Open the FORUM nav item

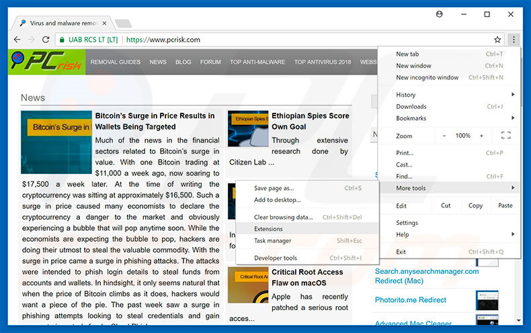pos(210,62)
